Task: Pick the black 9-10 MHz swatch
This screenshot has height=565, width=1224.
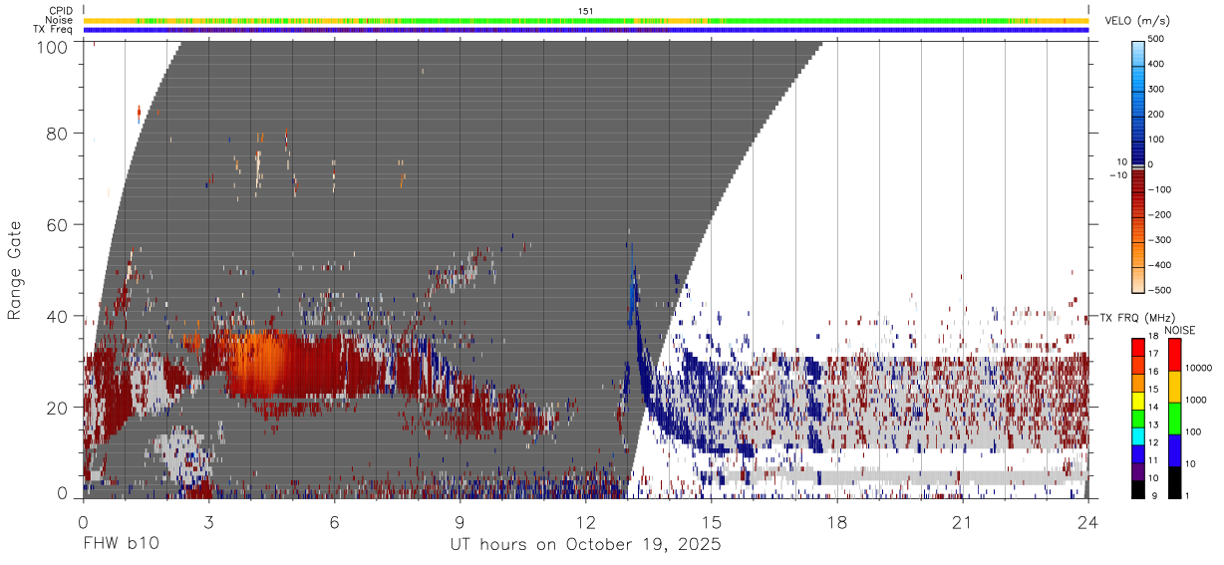Action: (1137, 489)
